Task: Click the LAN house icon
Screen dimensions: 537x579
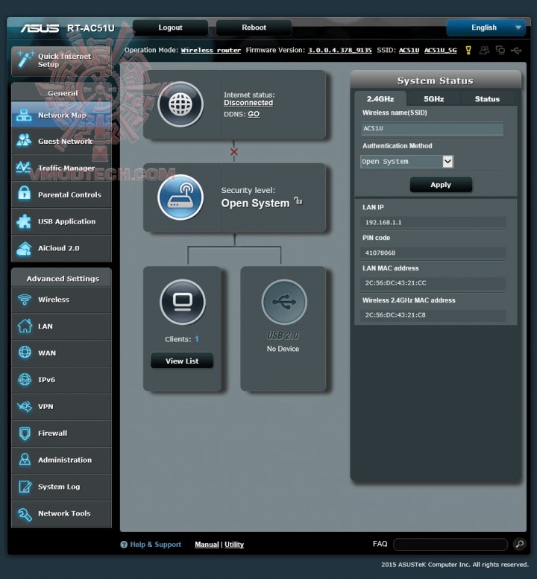Action: click(25, 326)
